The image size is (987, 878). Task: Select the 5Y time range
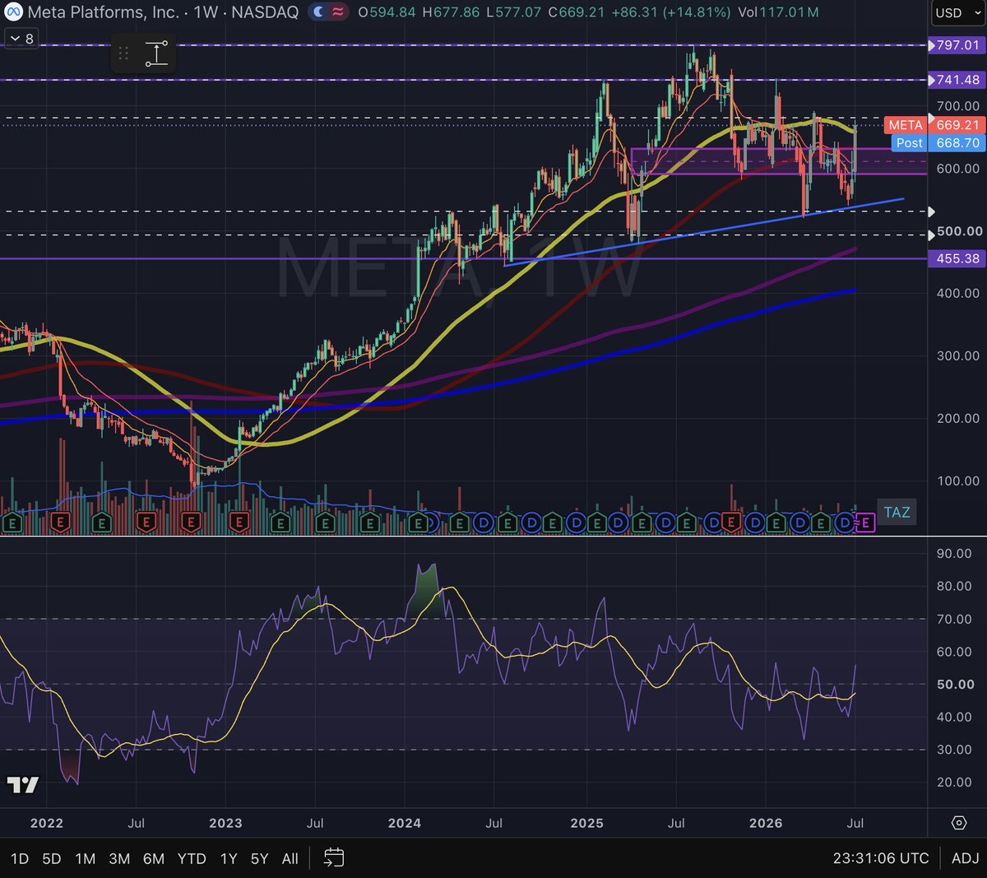point(259,858)
